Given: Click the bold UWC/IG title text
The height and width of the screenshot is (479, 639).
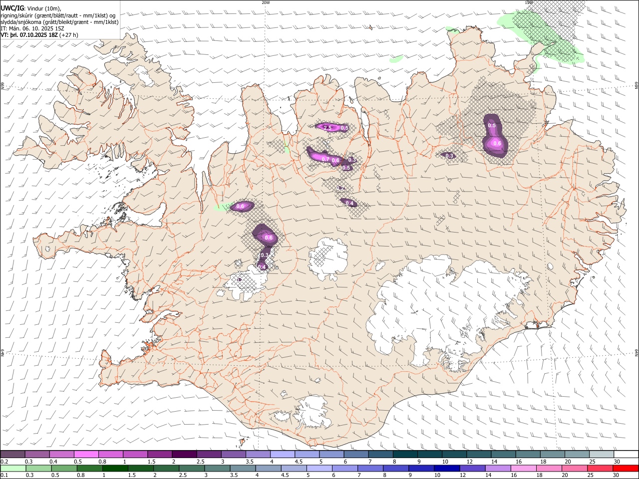Looking at the screenshot, I should (11, 8).
